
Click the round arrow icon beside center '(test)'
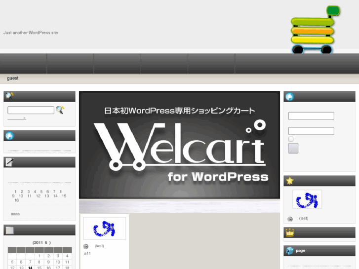tap(86, 246)
